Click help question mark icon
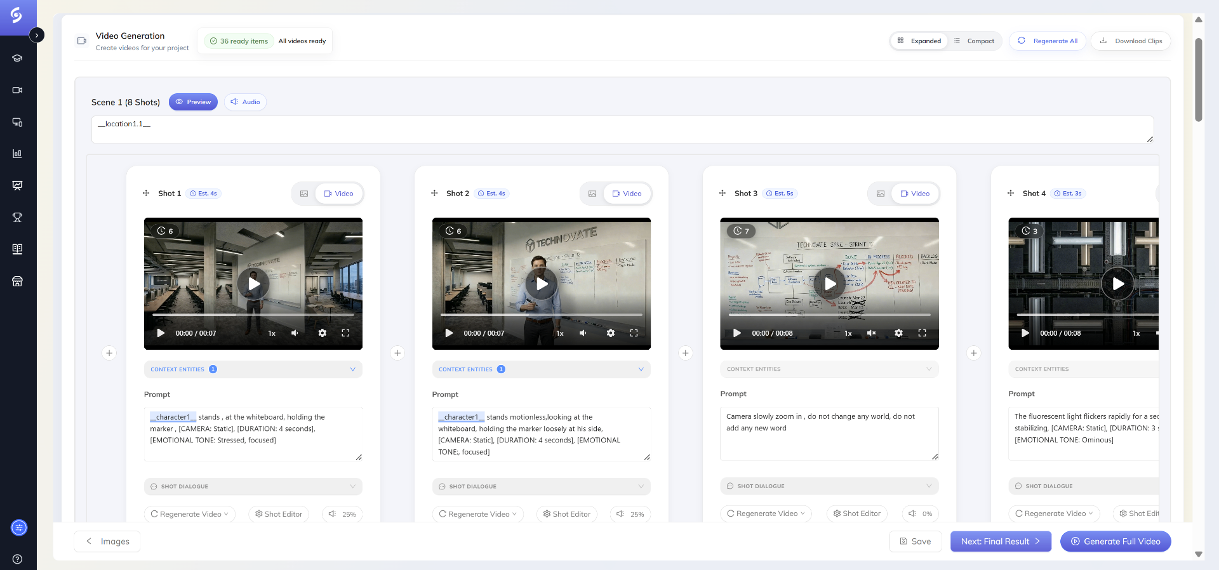1219x570 pixels. click(x=18, y=559)
